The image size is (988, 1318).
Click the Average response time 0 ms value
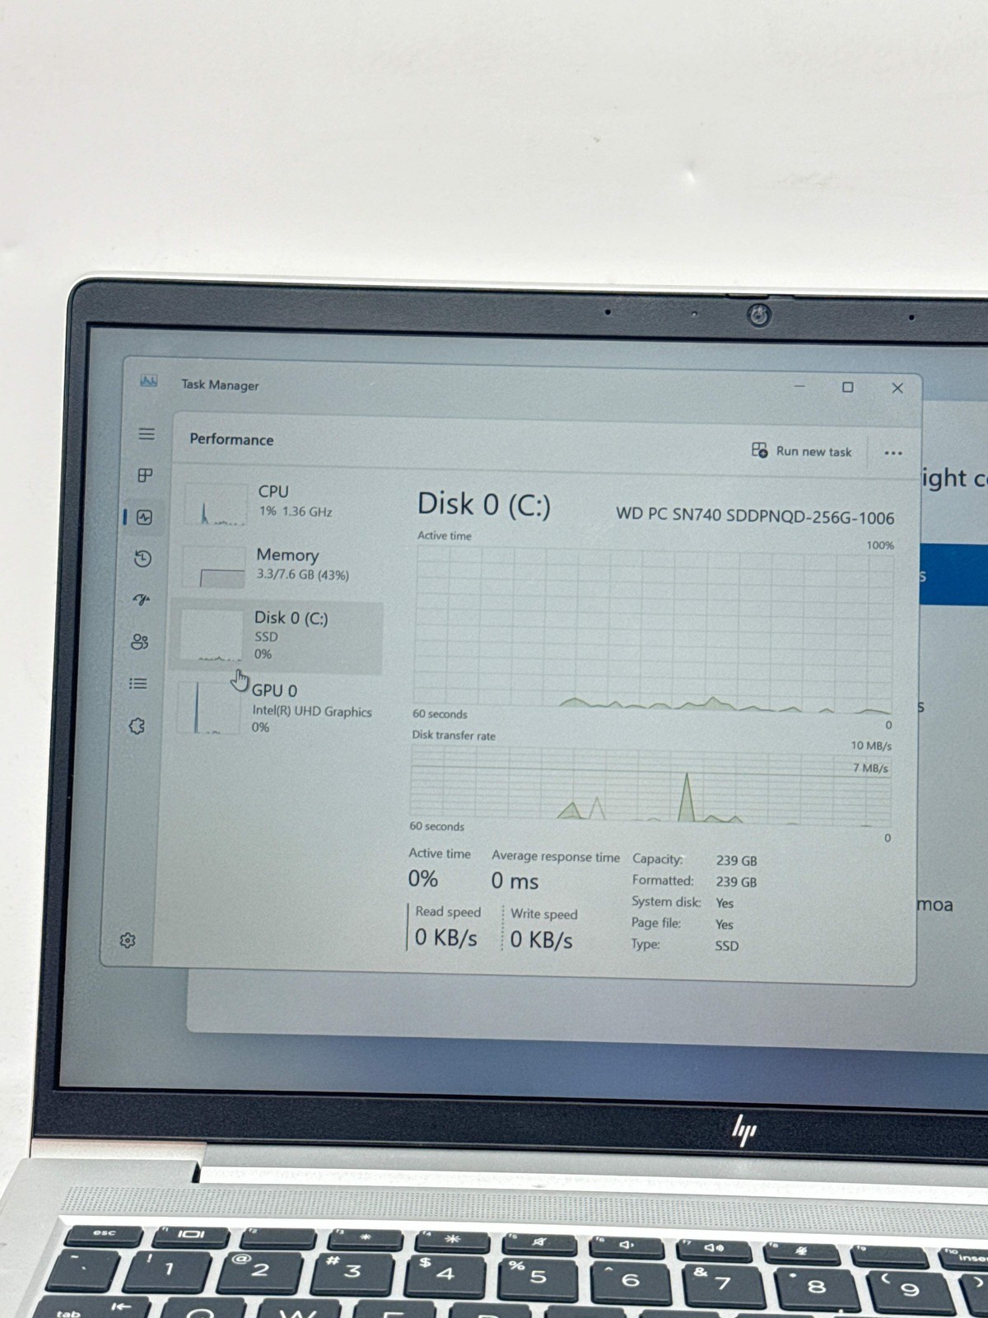tap(515, 881)
